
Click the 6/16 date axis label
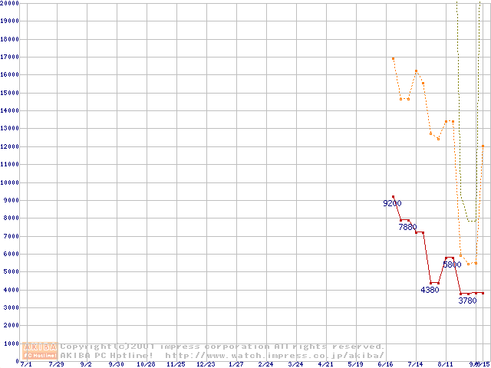tap(386, 364)
